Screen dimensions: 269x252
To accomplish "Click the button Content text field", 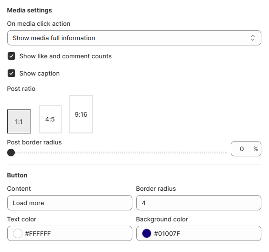I will point(70,203).
